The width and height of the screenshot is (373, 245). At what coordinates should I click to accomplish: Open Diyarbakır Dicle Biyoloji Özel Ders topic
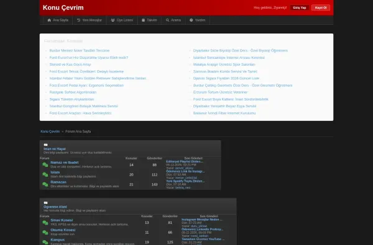(241, 51)
